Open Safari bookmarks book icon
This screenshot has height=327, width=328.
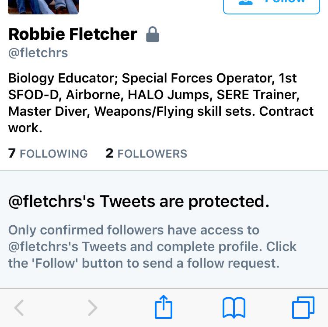(x=234, y=308)
